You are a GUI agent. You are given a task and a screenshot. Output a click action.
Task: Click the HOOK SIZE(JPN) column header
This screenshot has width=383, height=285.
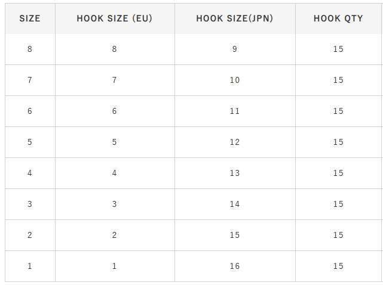235,18
